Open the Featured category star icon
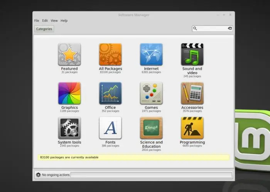The width and height of the screenshot is (270, 192). [69, 54]
